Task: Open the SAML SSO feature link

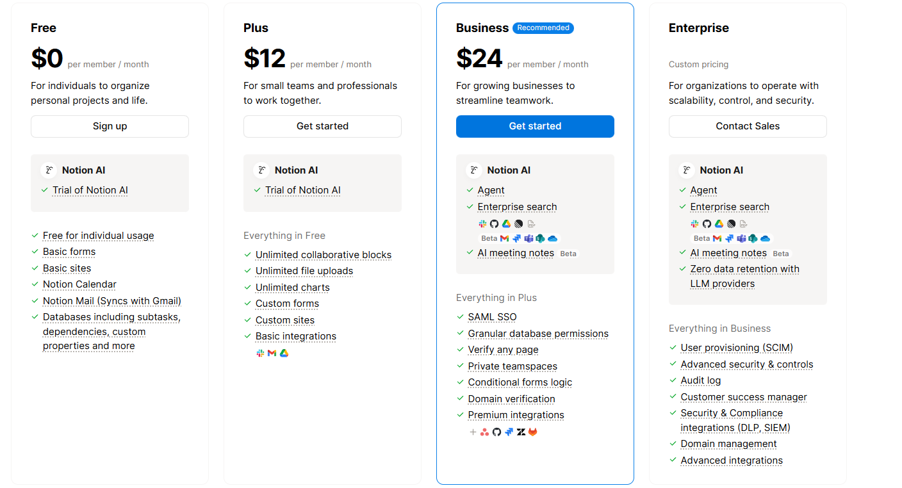Action: [492, 317]
